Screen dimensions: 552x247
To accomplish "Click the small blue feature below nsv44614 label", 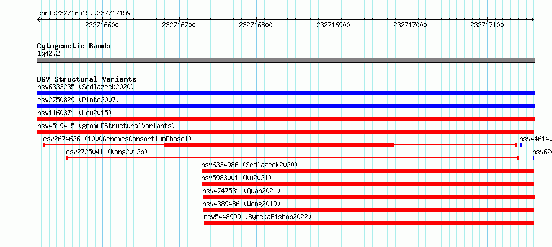I will coord(520,145).
